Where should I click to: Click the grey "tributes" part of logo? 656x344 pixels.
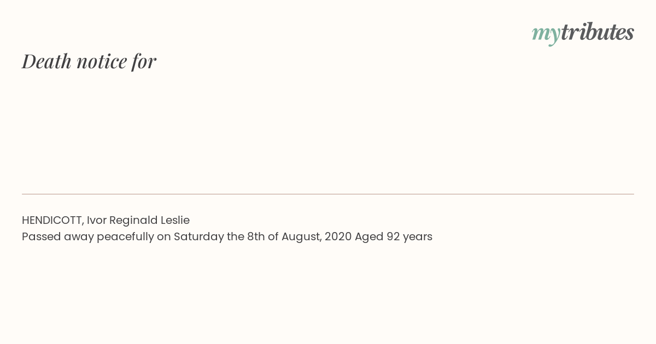[x=598, y=32]
